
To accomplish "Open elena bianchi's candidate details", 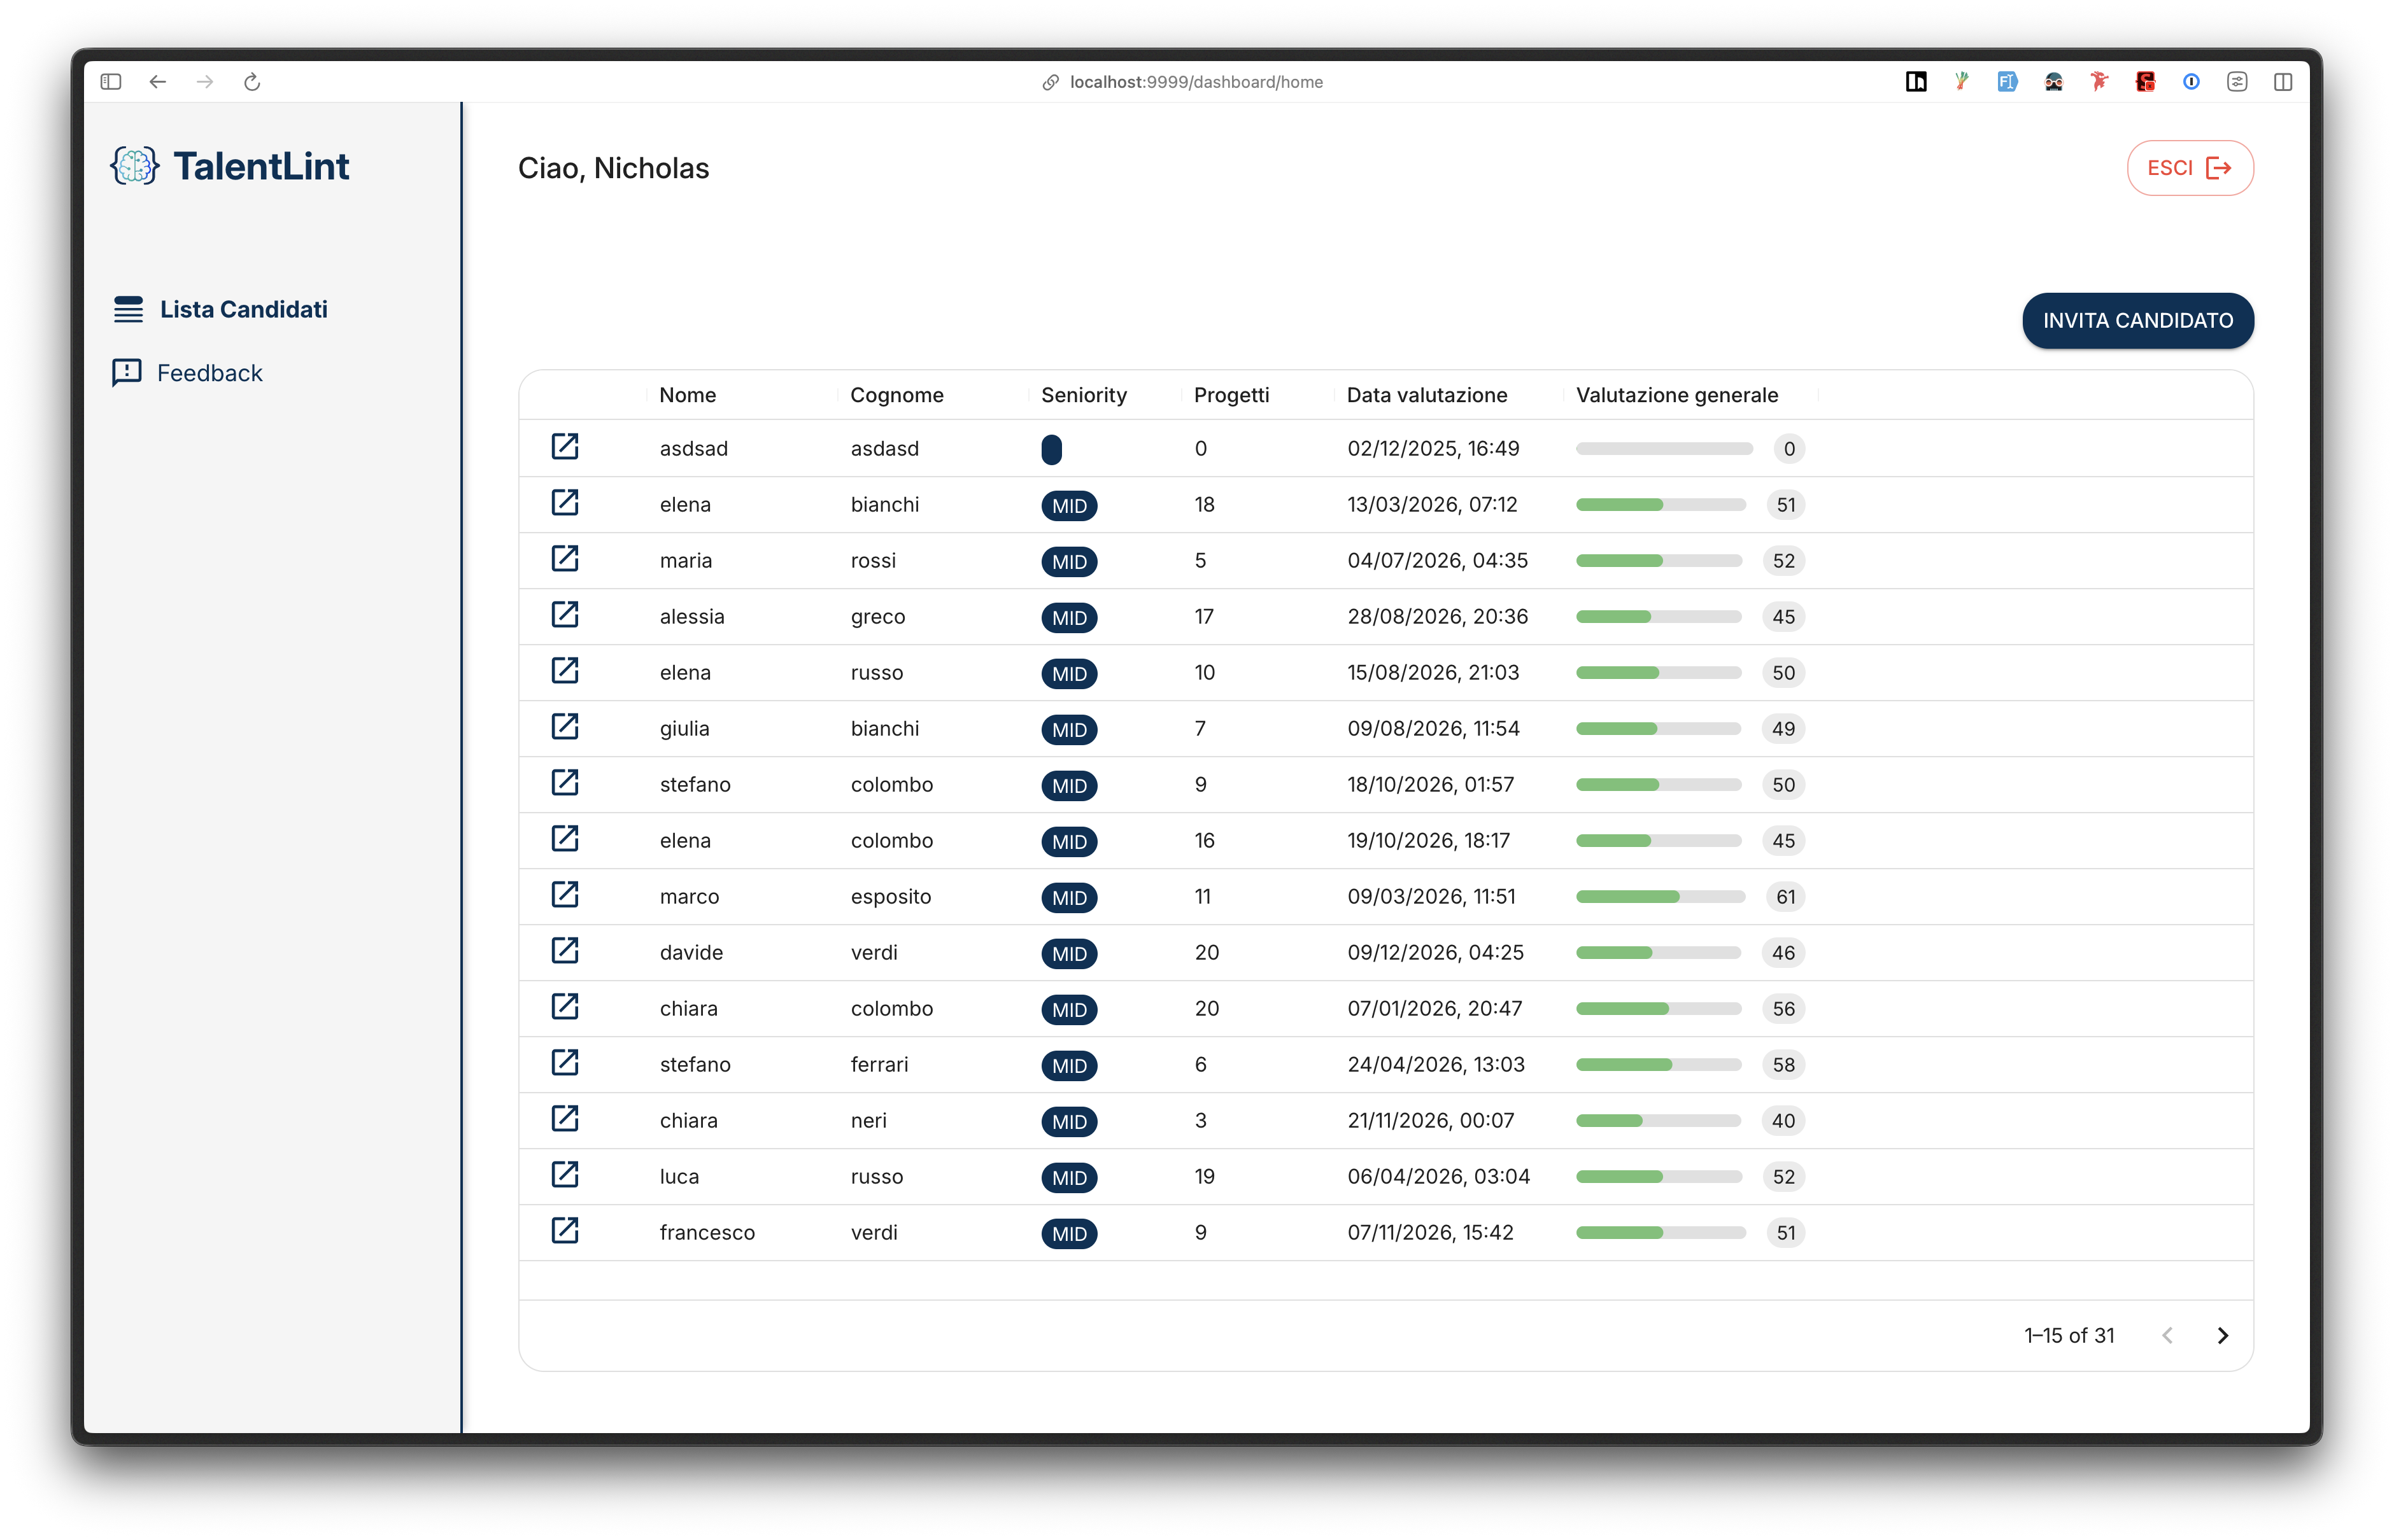I will [566, 503].
